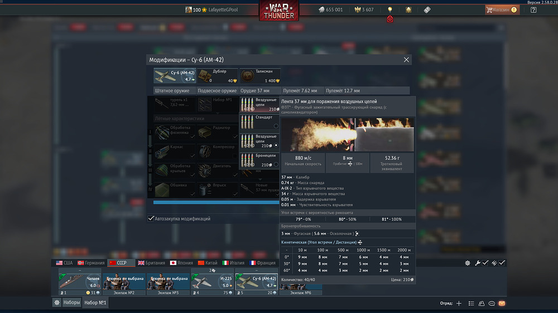The image size is (558, 313).
Task: Toggle the Компрессор modification checkbox
Action: point(235,155)
